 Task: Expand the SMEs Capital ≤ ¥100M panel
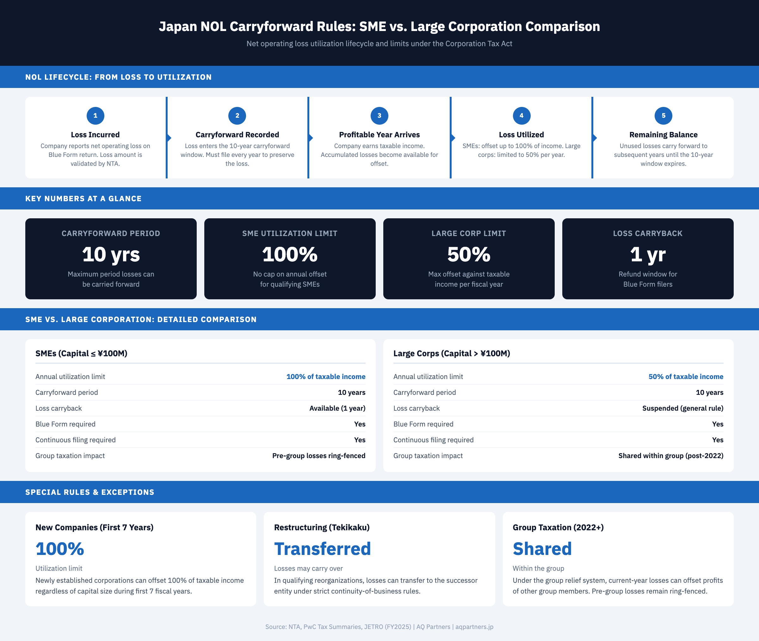click(x=81, y=353)
